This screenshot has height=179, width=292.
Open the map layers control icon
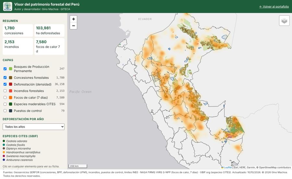click(284, 21)
